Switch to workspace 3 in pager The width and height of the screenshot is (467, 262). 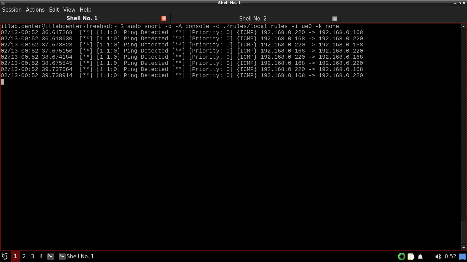(32, 256)
